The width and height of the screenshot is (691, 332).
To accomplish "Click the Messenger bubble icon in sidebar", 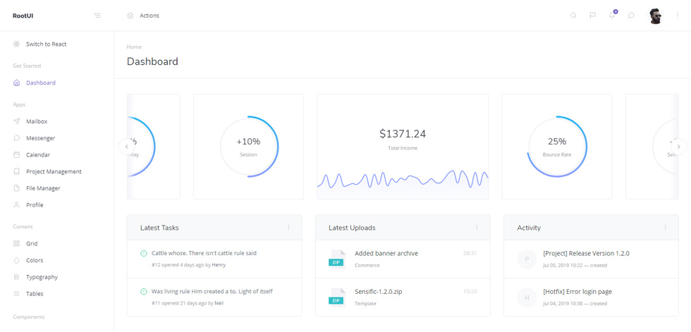I will (17, 138).
